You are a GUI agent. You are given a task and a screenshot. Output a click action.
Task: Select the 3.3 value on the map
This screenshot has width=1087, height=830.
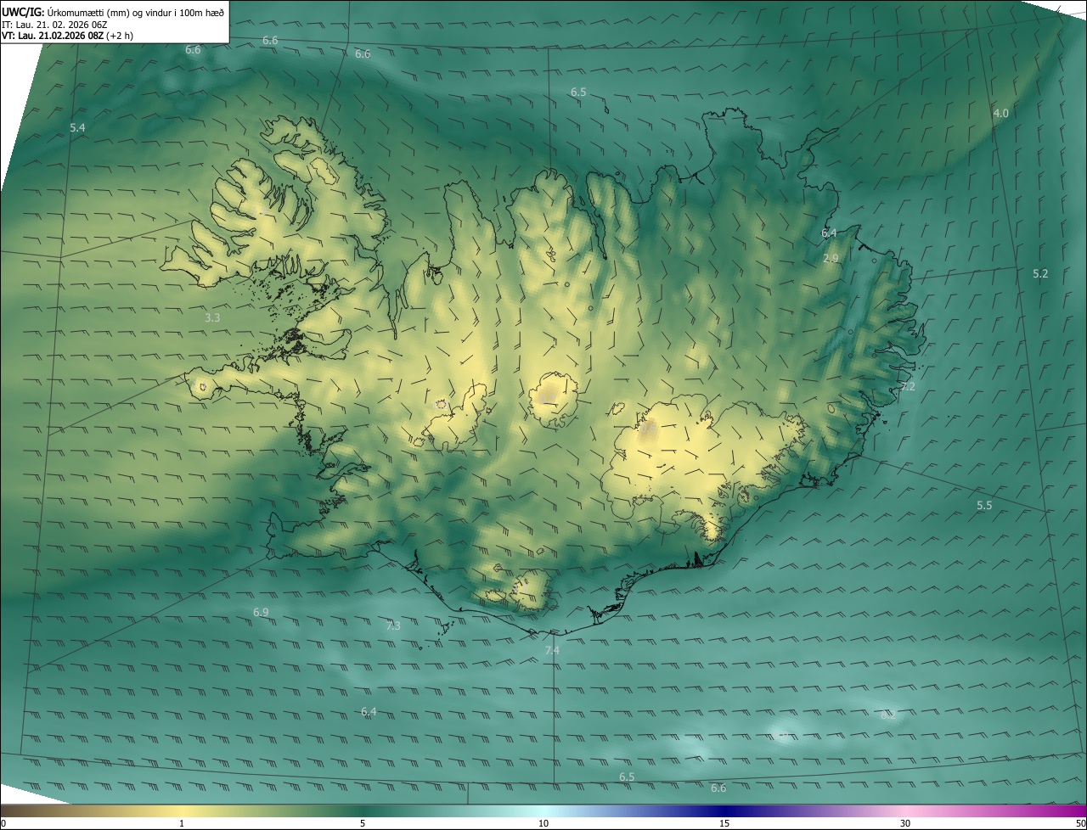(x=212, y=317)
